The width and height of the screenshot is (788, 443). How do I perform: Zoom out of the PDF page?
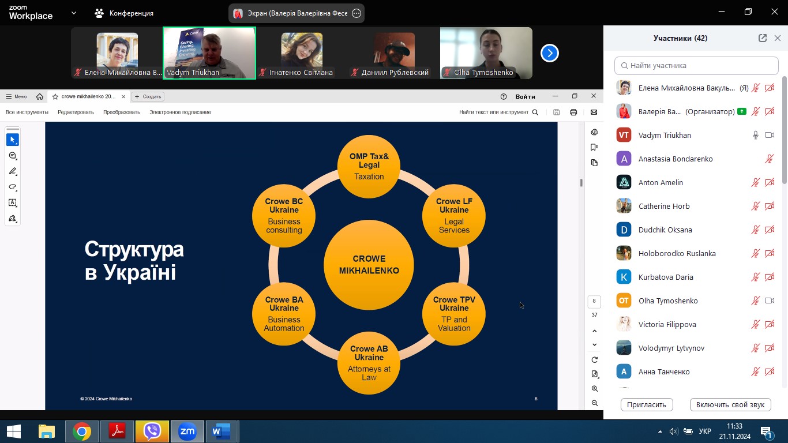pyautogui.click(x=594, y=403)
